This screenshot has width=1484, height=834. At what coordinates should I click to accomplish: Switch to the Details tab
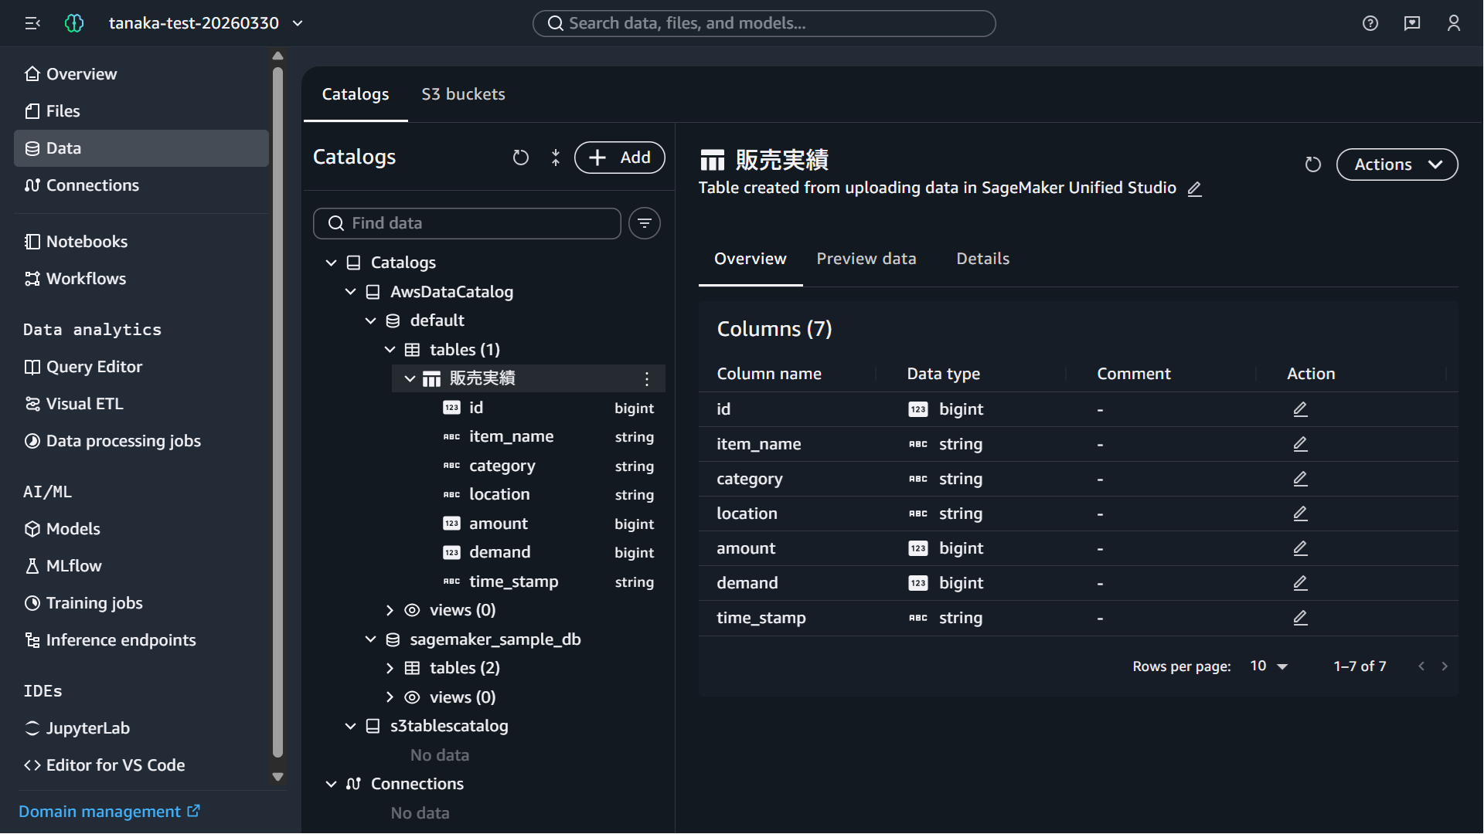point(982,259)
